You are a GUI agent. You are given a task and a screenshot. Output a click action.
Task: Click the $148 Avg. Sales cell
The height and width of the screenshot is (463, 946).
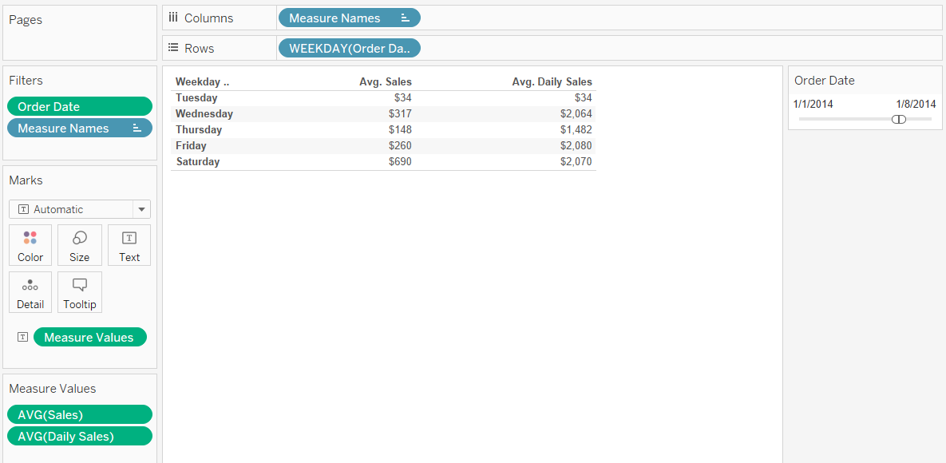[x=400, y=130]
